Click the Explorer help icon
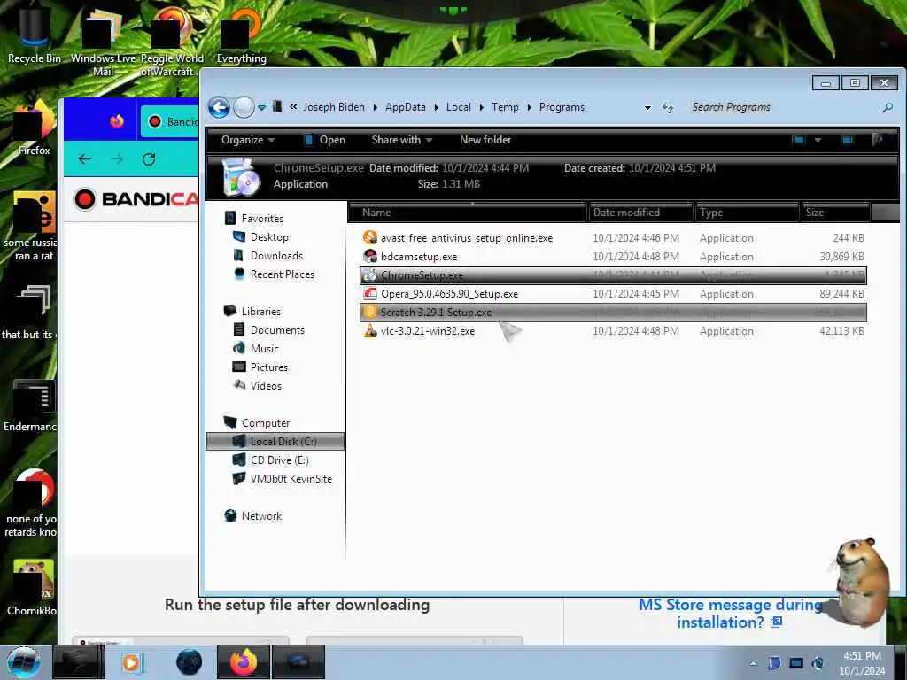 coord(879,140)
